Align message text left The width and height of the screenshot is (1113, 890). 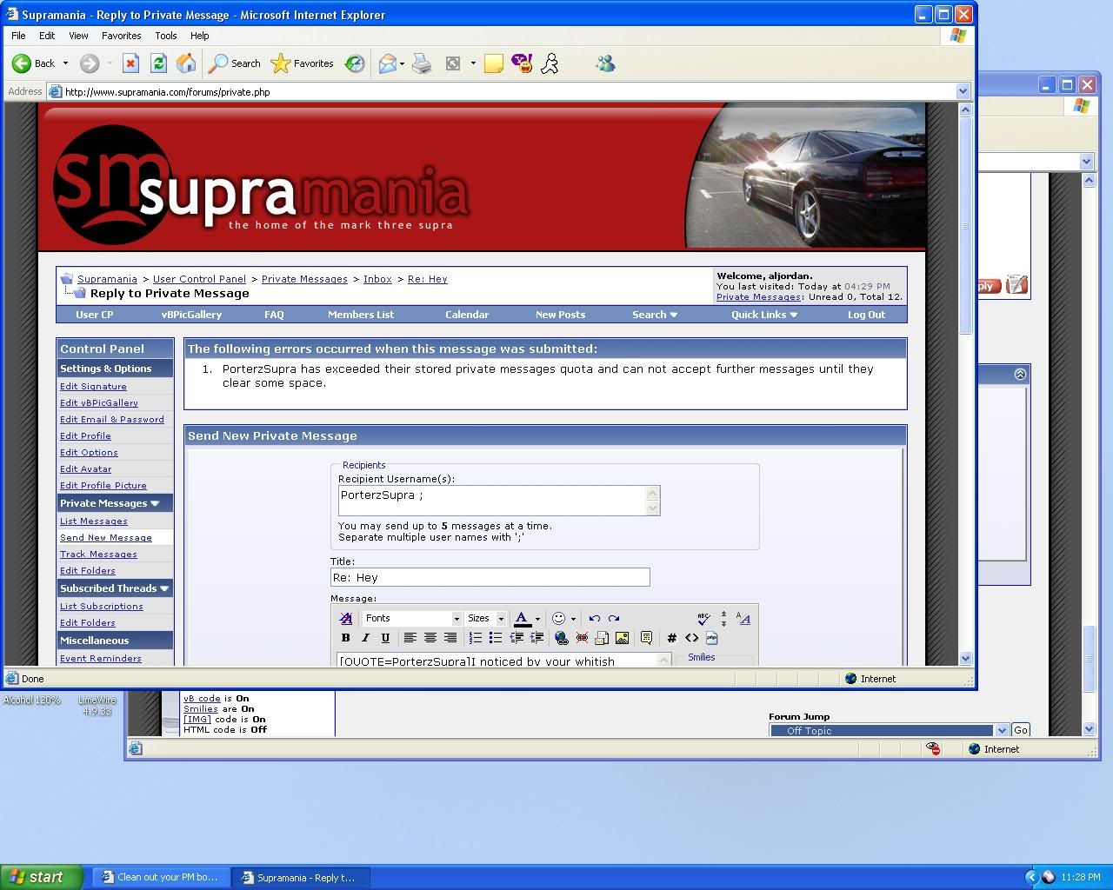tap(410, 638)
